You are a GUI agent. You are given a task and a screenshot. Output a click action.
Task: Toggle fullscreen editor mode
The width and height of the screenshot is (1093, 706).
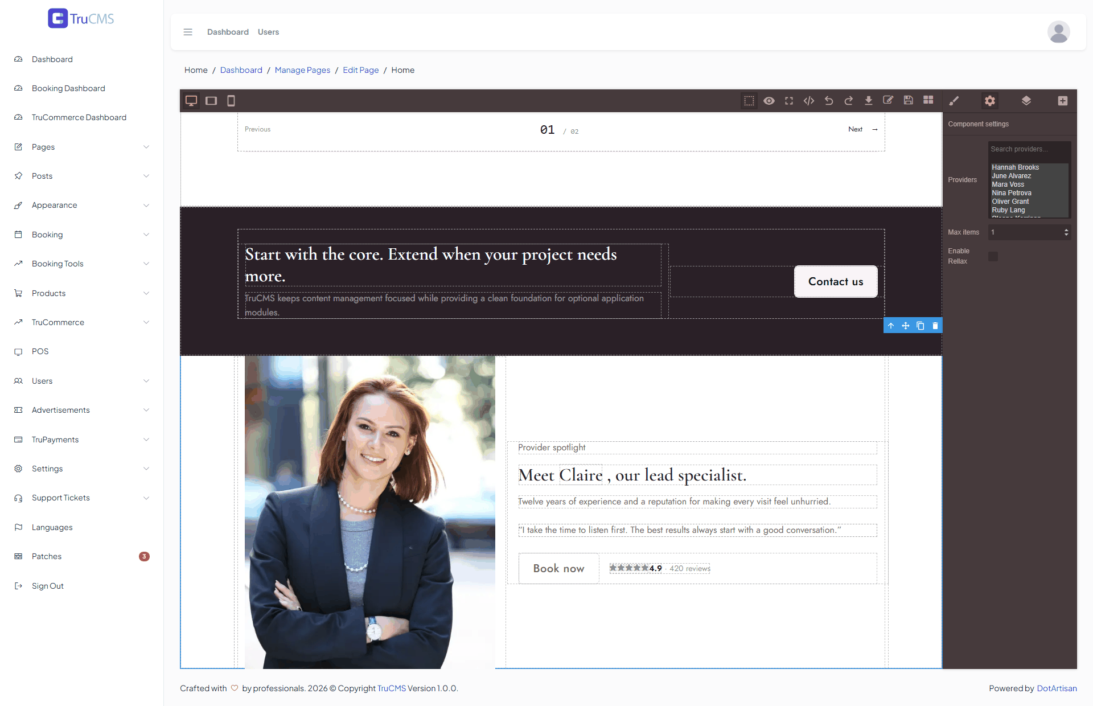pyautogui.click(x=789, y=101)
